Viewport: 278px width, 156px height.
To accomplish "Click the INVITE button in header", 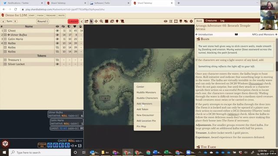I will pyautogui.click(x=61, y=16).
